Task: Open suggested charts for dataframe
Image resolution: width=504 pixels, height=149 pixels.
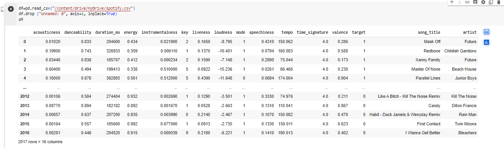Action: pos(487,42)
